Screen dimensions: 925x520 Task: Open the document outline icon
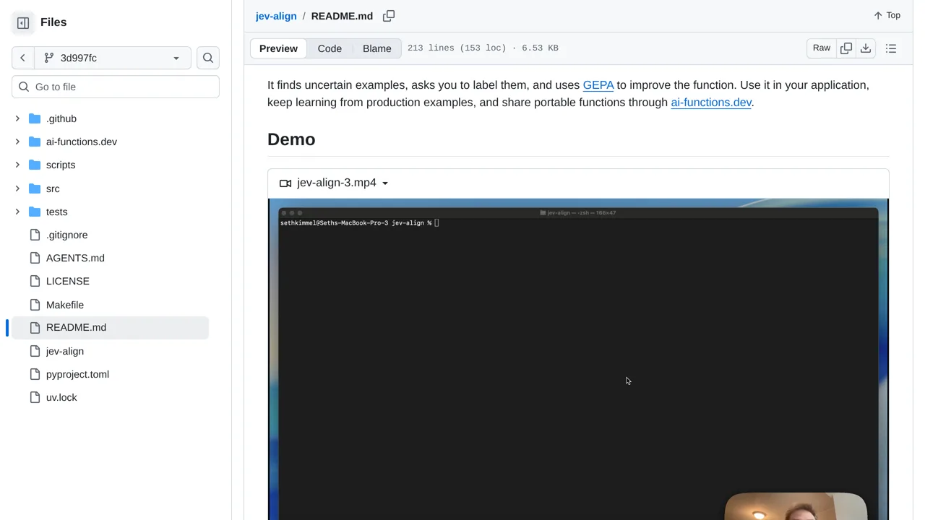pyautogui.click(x=891, y=48)
